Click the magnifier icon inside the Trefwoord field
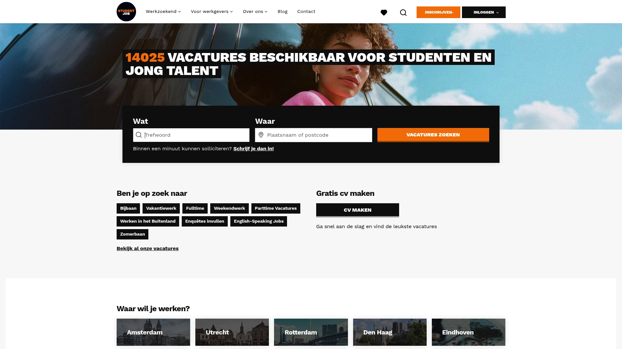The width and height of the screenshot is (622, 349). [x=139, y=135]
